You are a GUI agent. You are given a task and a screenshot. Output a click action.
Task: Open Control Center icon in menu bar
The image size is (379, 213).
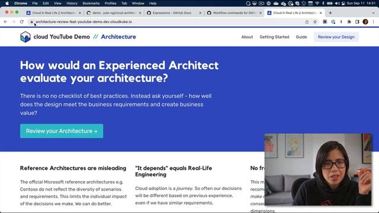[x=343, y=4]
